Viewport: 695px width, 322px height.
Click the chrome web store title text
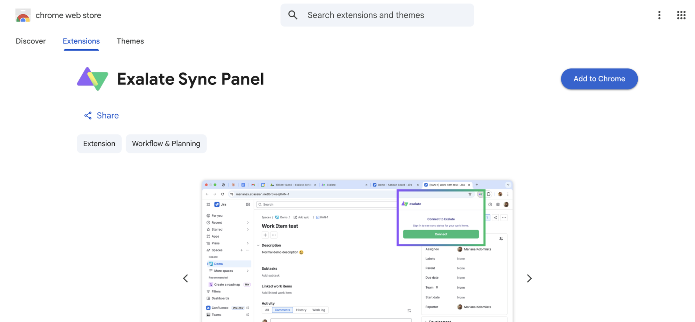click(68, 15)
